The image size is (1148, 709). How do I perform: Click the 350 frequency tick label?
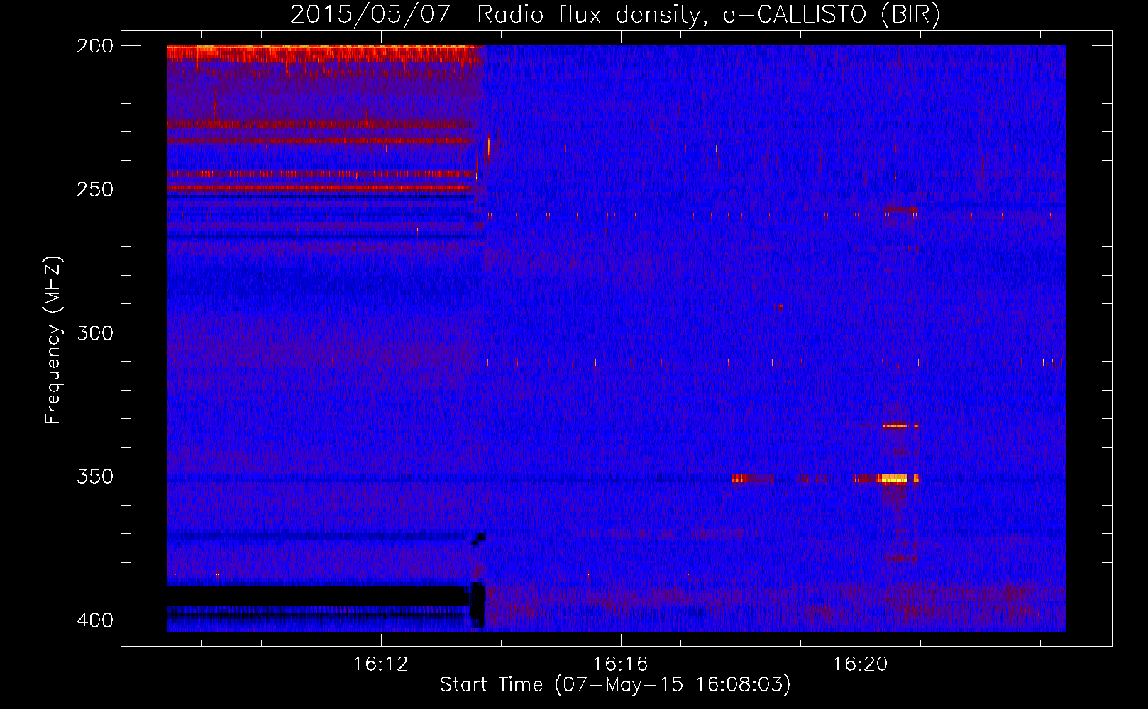coord(94,476)
